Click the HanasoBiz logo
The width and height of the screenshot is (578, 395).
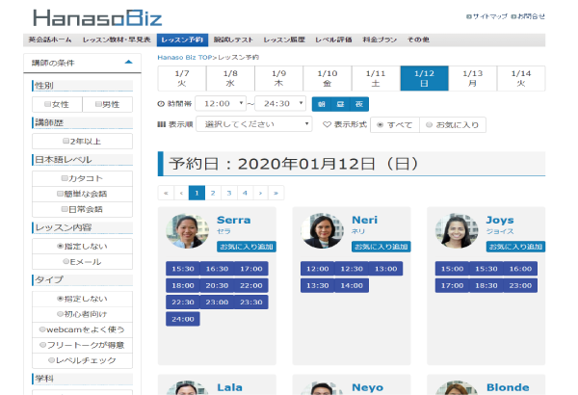pos(97,18)
